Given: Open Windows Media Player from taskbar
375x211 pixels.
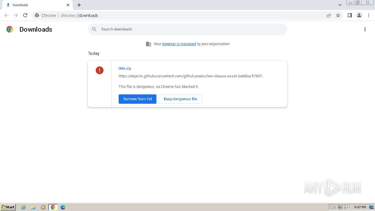Looking at the screenshot, I should coord(43,207).
